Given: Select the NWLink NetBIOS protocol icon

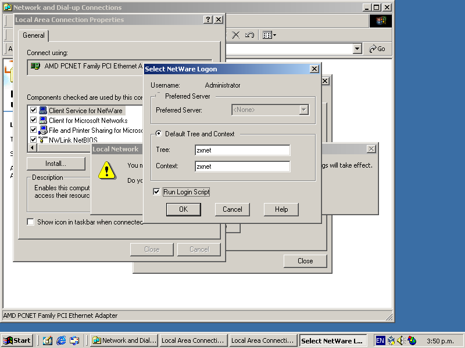Looking at the screenshot, I should coord(43,139).
